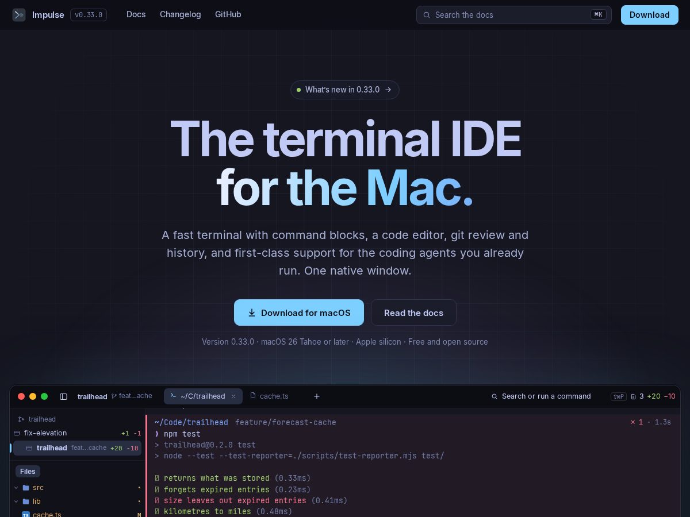Click window icon beside fix-elevation
Viewport: 690px width, 517px height.
click(x=17, y=433)
